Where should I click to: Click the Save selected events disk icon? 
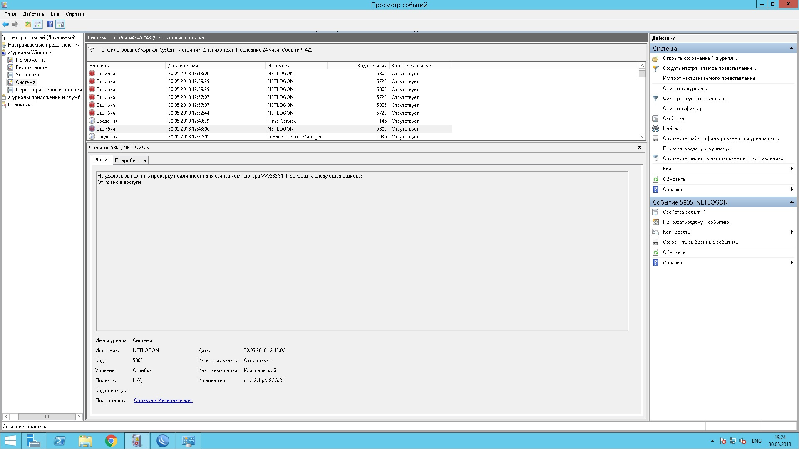(x=655, y=242)
